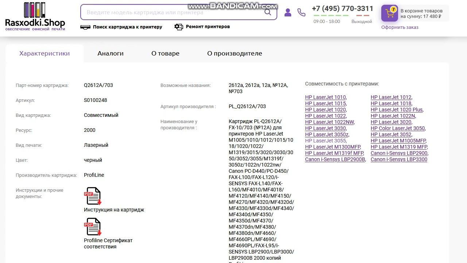Open HP LaserJet 1012 printer link
The width and height of the screenshot is (467, 263).
pos(391,97)
